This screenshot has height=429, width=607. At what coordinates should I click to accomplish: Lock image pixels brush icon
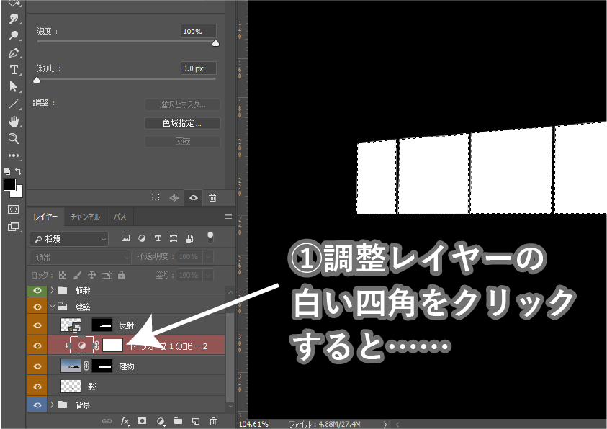point(77,275)
